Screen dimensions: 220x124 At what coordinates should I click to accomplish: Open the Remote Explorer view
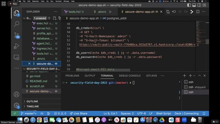point(16,58)
